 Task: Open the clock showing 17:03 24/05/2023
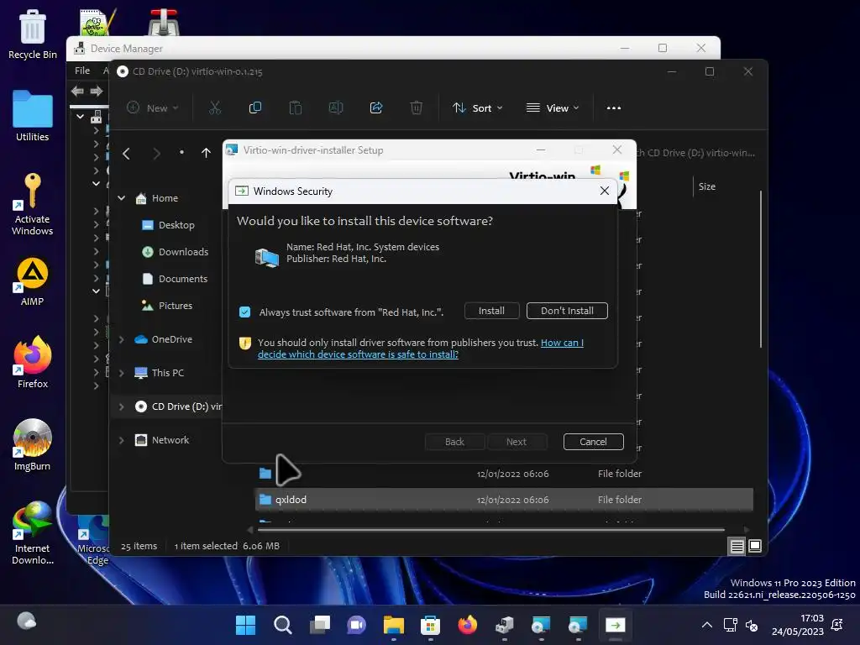point(798,625)
